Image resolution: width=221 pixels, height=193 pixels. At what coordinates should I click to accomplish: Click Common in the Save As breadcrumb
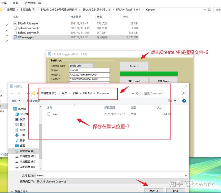tap(103, 93)
